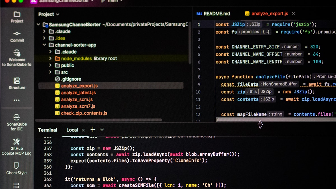Click the project tree horizontal scrollbar
This screenshot has width=336, height=189.
98,120
